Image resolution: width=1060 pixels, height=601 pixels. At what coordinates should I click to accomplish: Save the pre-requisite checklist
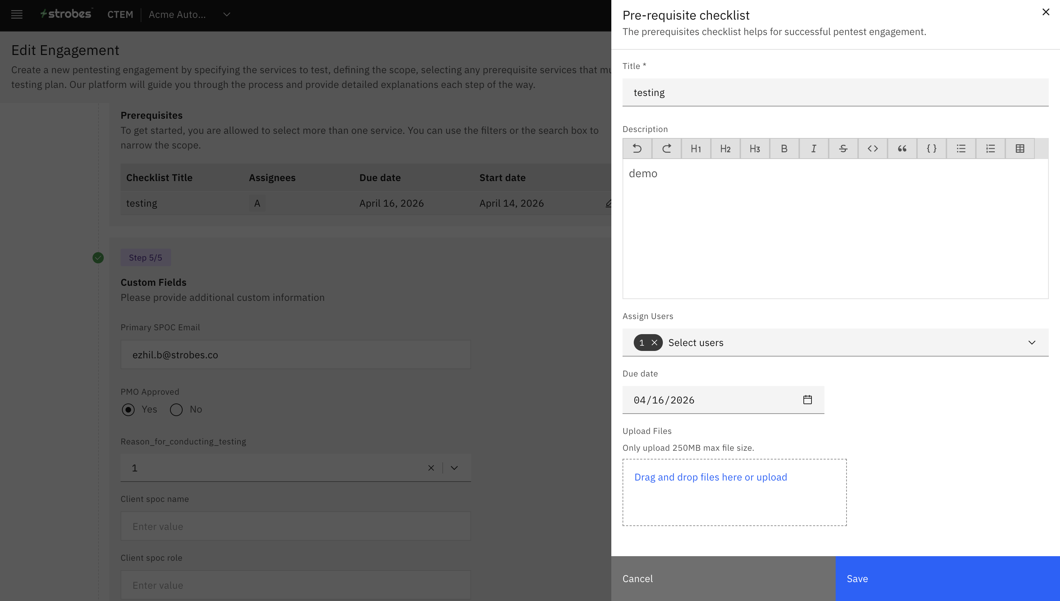[x=947, y=578]
